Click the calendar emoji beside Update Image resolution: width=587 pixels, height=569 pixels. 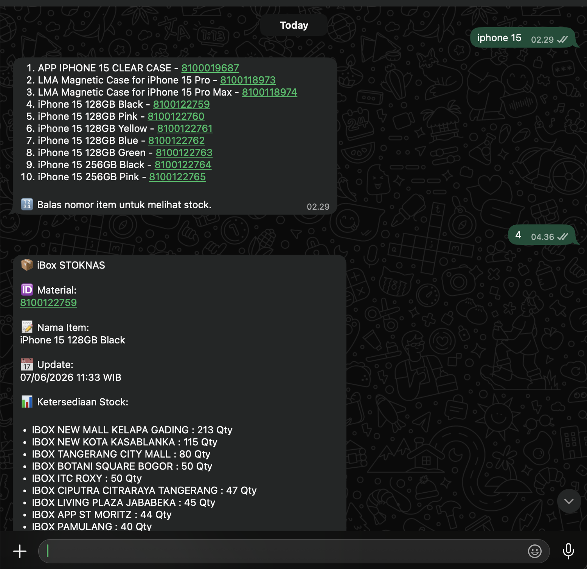click(x=27, y=364)
